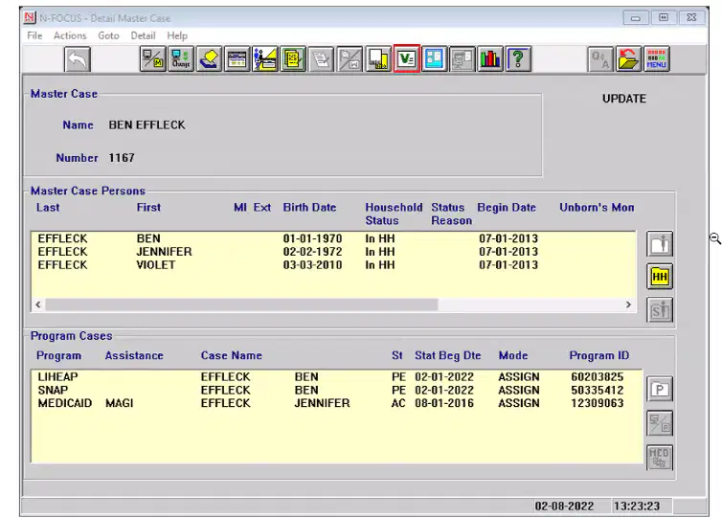Select the MEDICAID MAGI program case row

(336, 403)
